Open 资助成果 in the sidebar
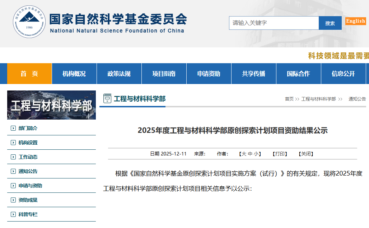This screenshot has height=228, width=369. pos(28,200)
